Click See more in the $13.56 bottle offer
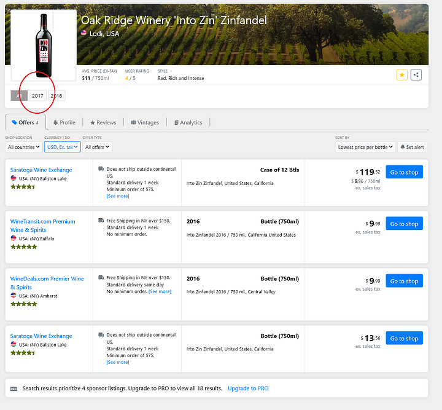 coord(118,362)
